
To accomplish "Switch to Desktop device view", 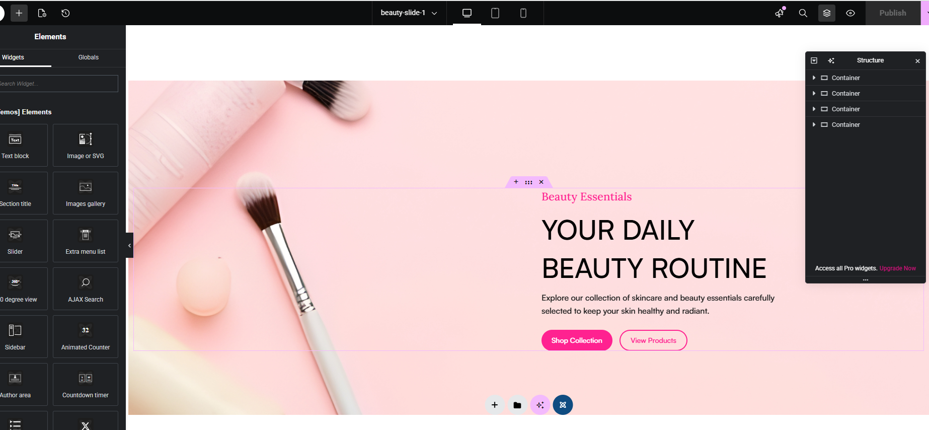I will tap(467, 13).
